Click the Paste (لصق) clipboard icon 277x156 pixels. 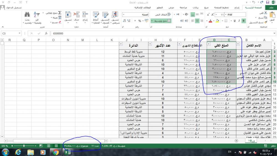coord(272,16)
